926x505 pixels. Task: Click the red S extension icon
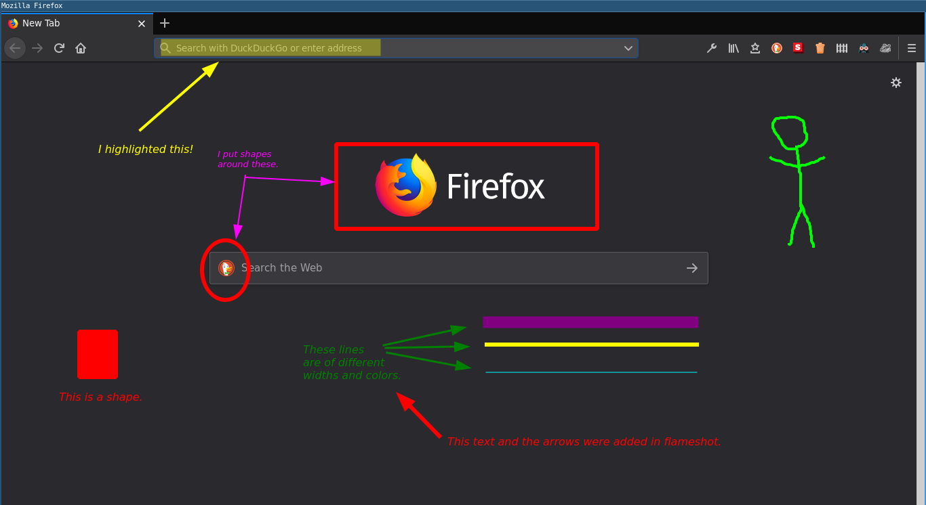click(798, 47)
